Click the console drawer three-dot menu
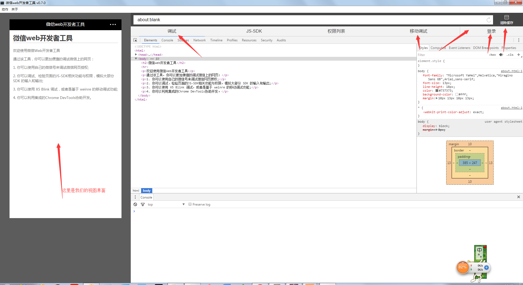 [x=135, y=197]
